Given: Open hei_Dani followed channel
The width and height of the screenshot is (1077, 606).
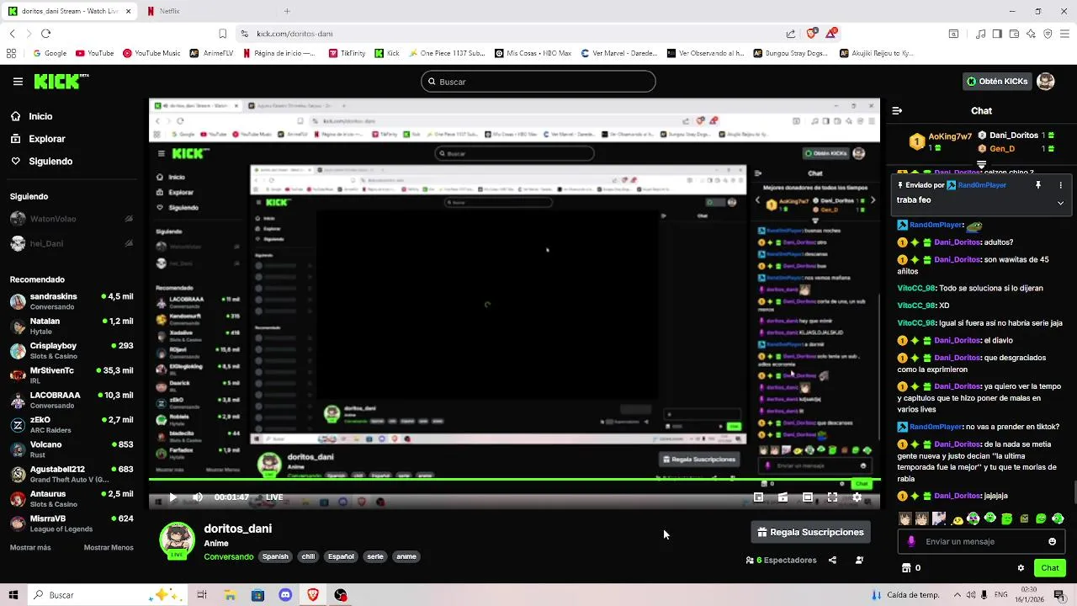Looking at the screenshot, I should (x=72, y=243).
